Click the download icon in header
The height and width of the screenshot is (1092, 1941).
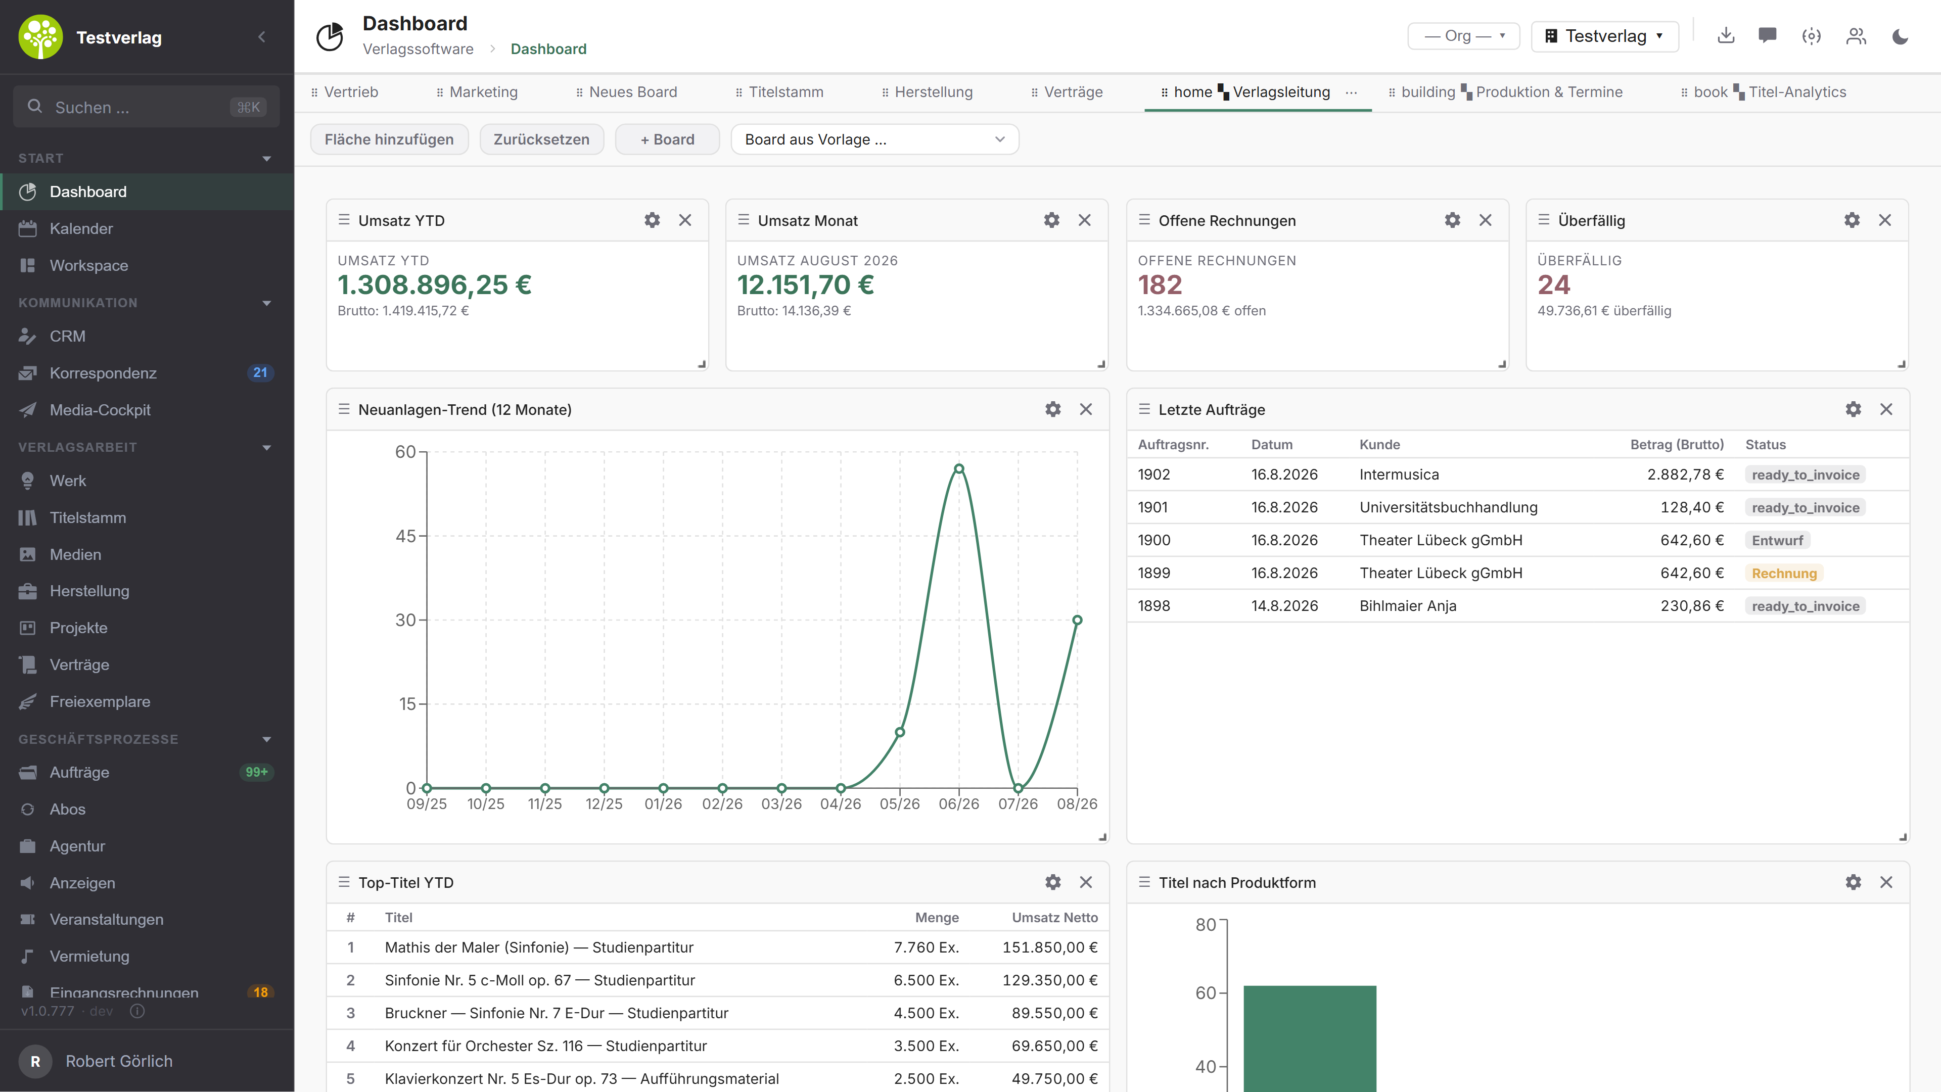tap(1726, 36)
